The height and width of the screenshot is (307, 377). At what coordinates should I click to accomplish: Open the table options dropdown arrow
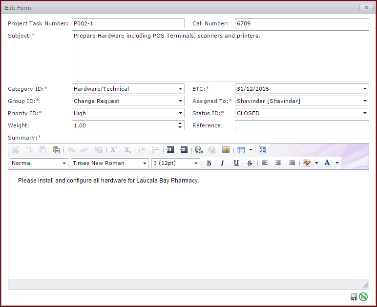click(x=251, y=150)
